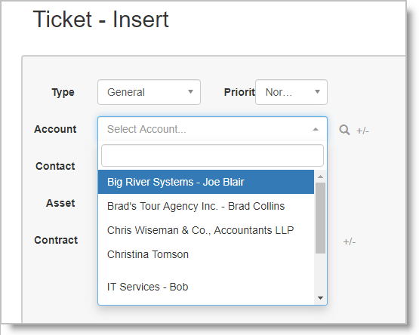
Task: Click the account filter search box
Action: coord(212,155)
